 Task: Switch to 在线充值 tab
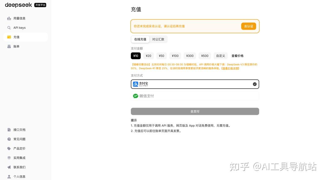(x=140, y=39)
